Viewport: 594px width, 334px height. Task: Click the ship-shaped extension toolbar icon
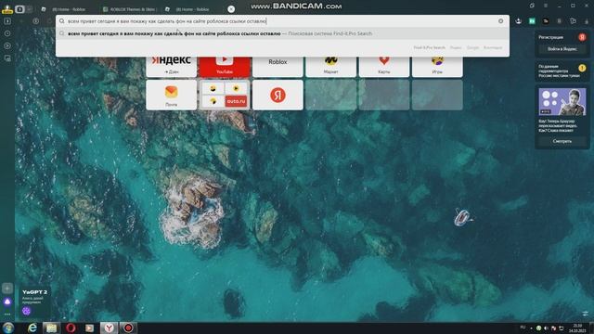518,21
